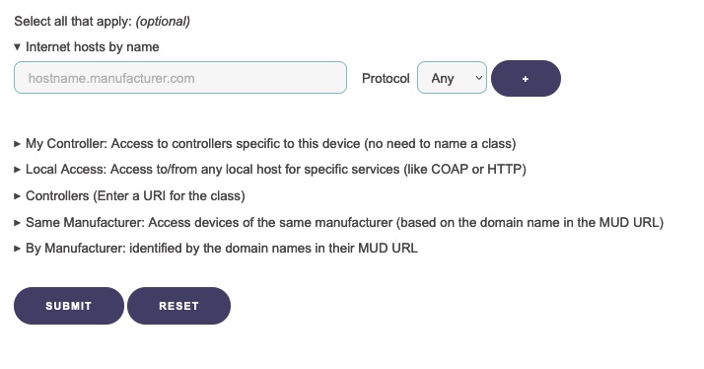Click the chevron arrow in Protocol select
The height and width of the screenshot is (369, 704).
[x=478, y=78]
